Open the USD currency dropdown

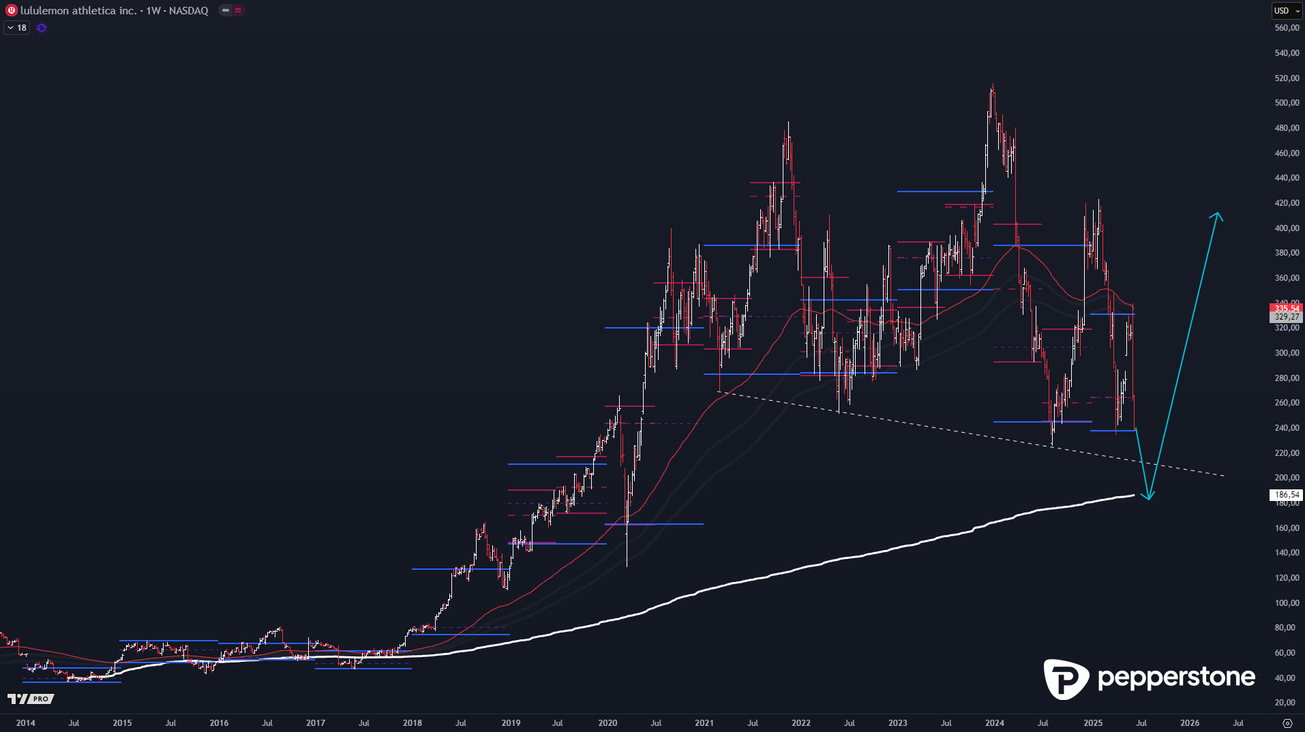click(x=1287, y=10)
